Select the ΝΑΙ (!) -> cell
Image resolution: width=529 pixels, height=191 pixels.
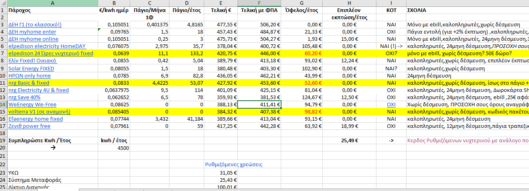[391, 46]
